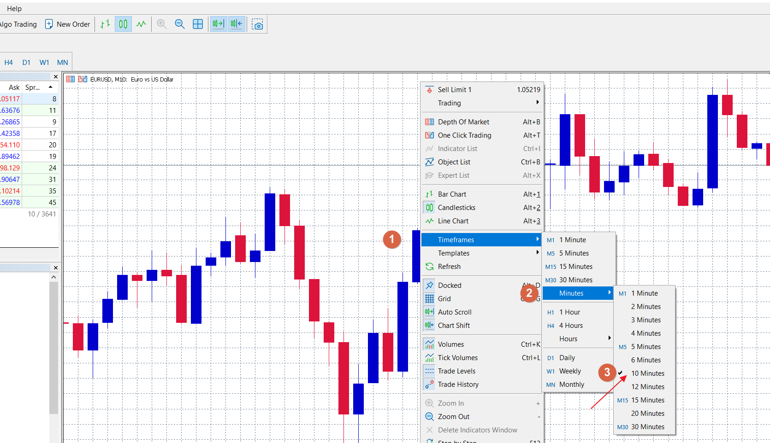Click the New Order toolbar button
Screen dimensions: 770x443
pyautogui.click(x=67, y=24)
